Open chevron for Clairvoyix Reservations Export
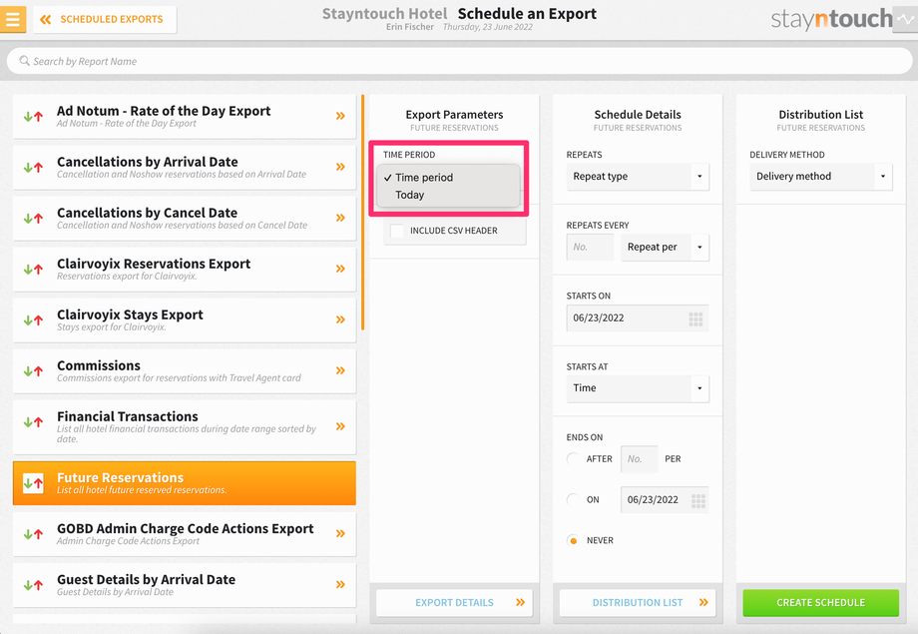The width and height of the screenshot is (918, 634). (340, 269)
